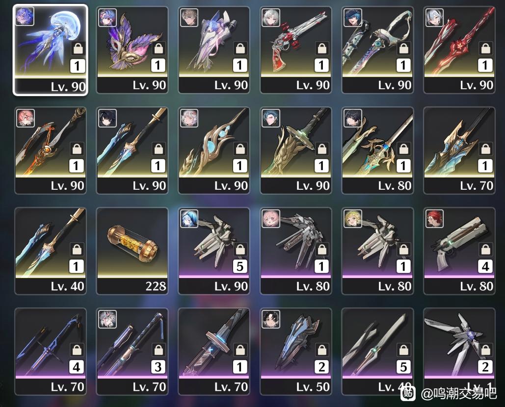Viewport: 505px width, 407px height.
Task: Click the red-haired avatar on gray pistol
Action: click(434, 219)
